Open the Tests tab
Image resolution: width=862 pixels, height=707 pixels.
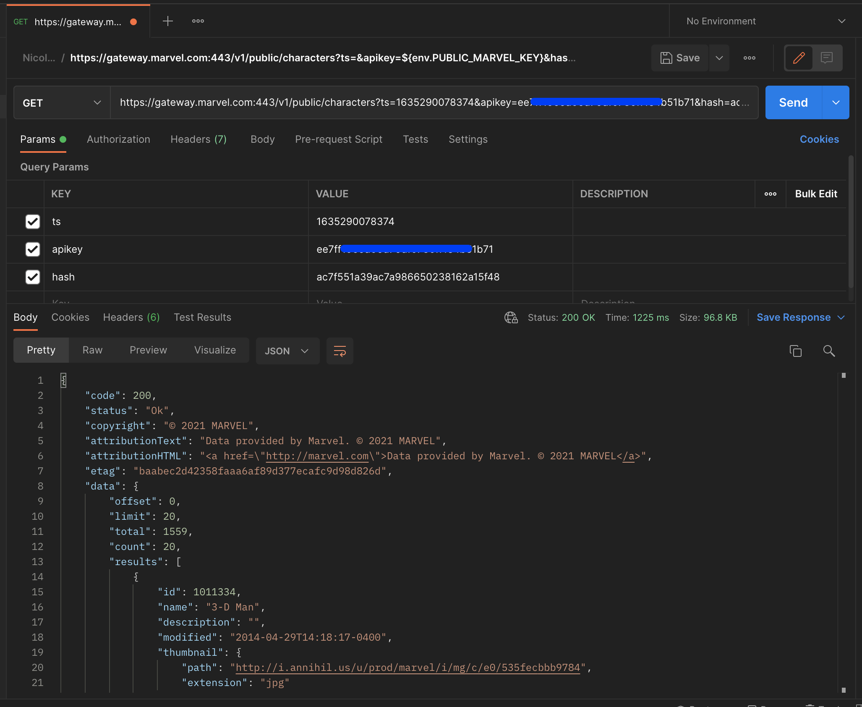tap(415, 139)
